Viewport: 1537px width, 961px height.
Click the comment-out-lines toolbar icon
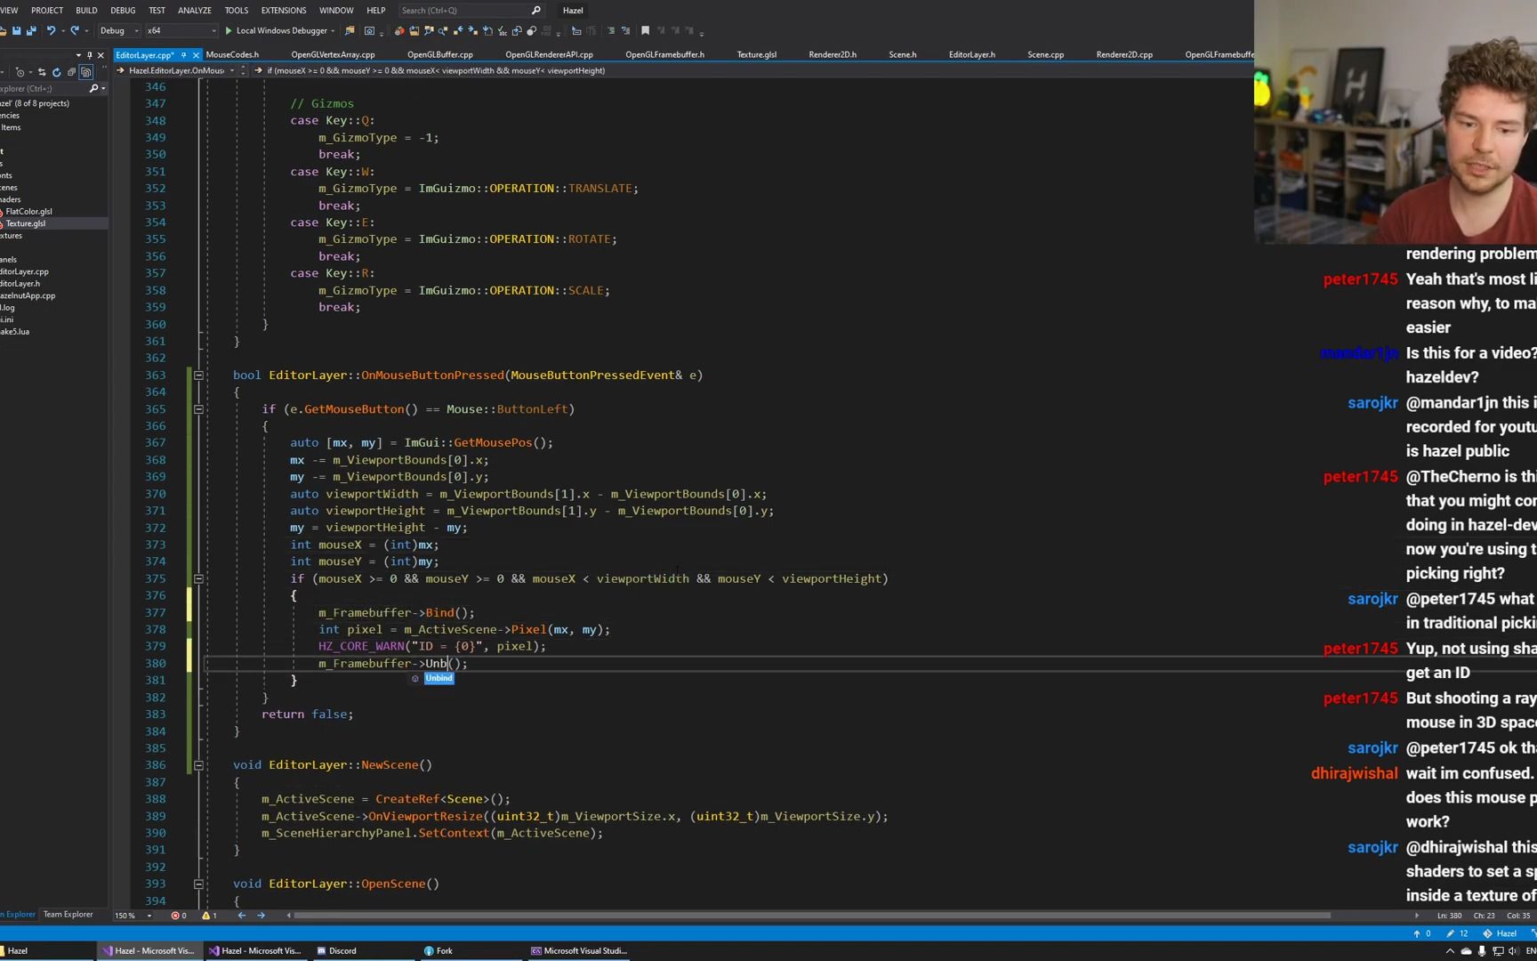click(610, 31)
